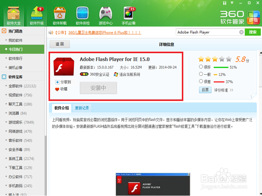262x196 pixels.
Task: Open 安全杀毒 (89) category
Action: tap(19, 150)
